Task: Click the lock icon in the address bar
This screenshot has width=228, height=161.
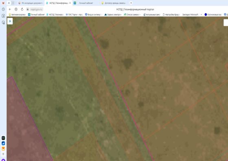Action: (x=28, y=9)
